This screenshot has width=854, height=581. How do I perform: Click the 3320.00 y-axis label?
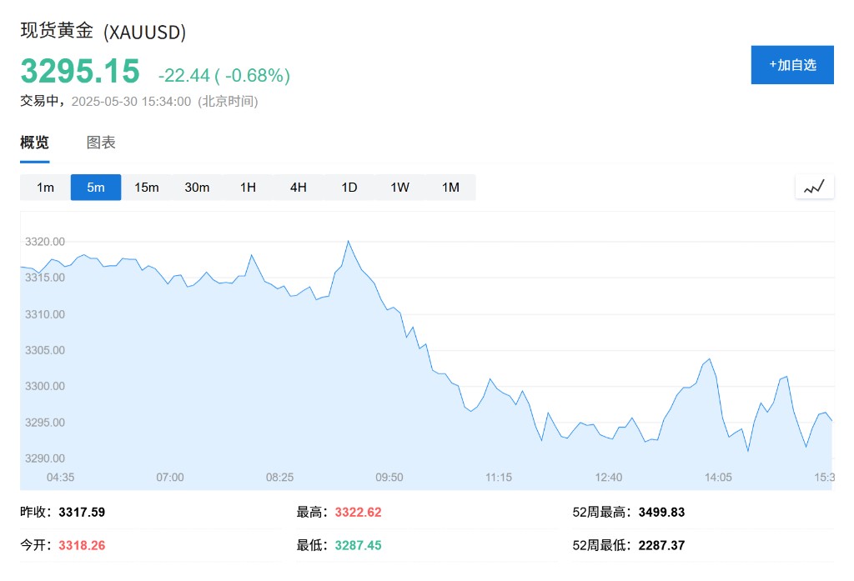point(45,242)
